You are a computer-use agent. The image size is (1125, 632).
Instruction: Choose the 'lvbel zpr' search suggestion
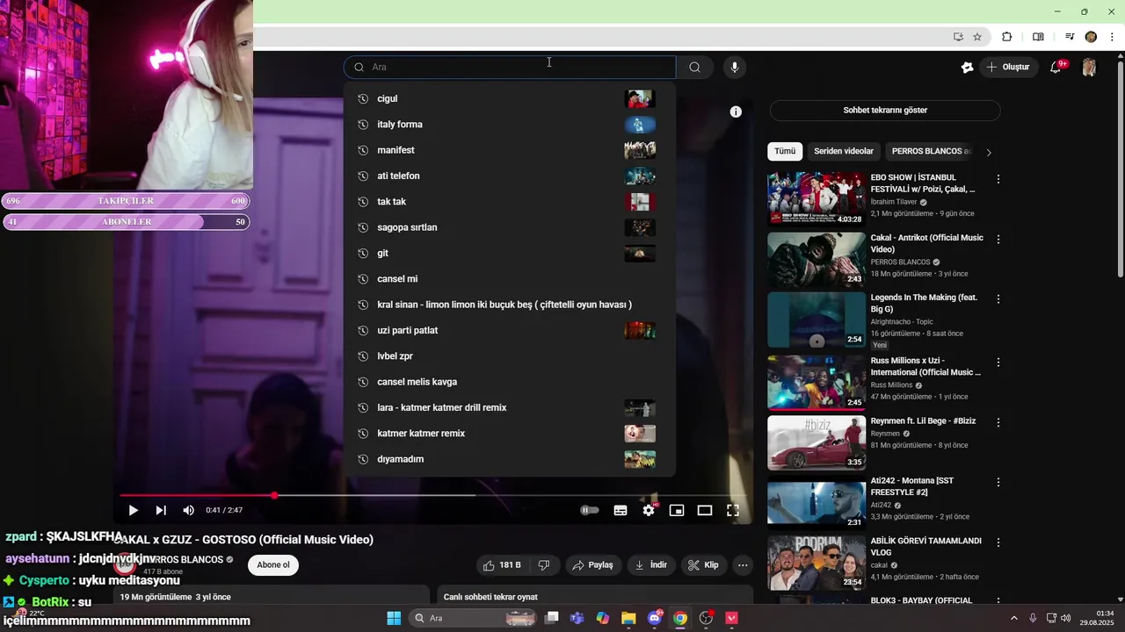(509, 356)
